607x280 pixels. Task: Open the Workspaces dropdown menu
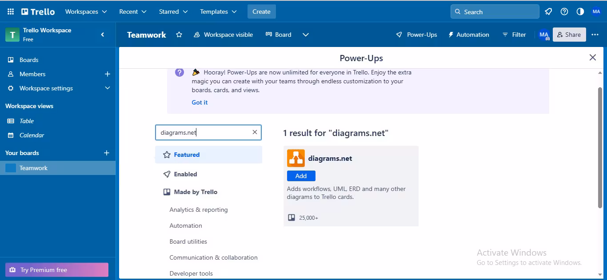click(x=86, y=12)
